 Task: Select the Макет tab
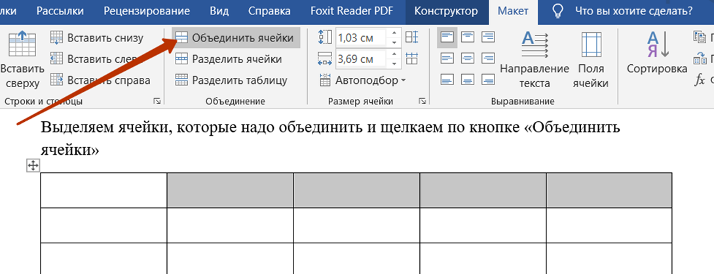pos(513,10)
